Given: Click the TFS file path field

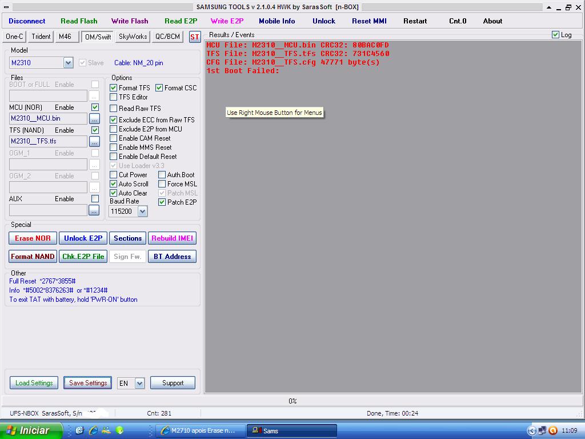Looking at the screenshot, I should click(48, 142).
